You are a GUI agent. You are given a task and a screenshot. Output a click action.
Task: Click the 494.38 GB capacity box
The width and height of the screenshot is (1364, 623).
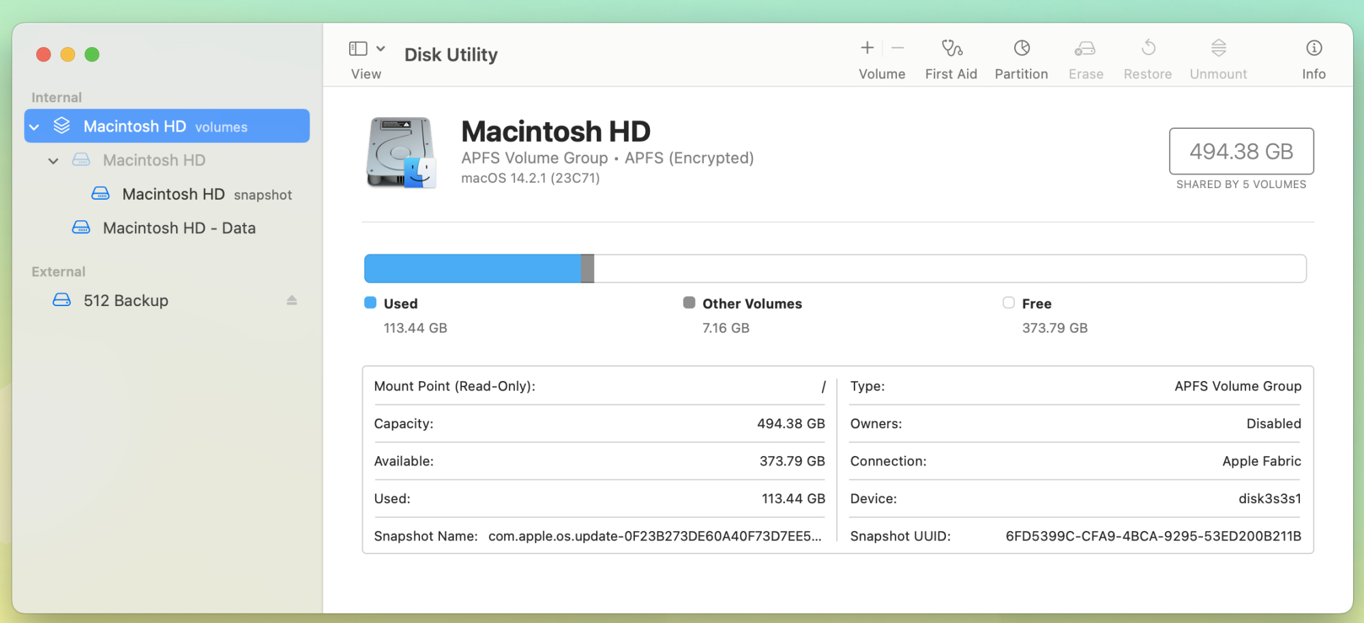(1241, 151)
